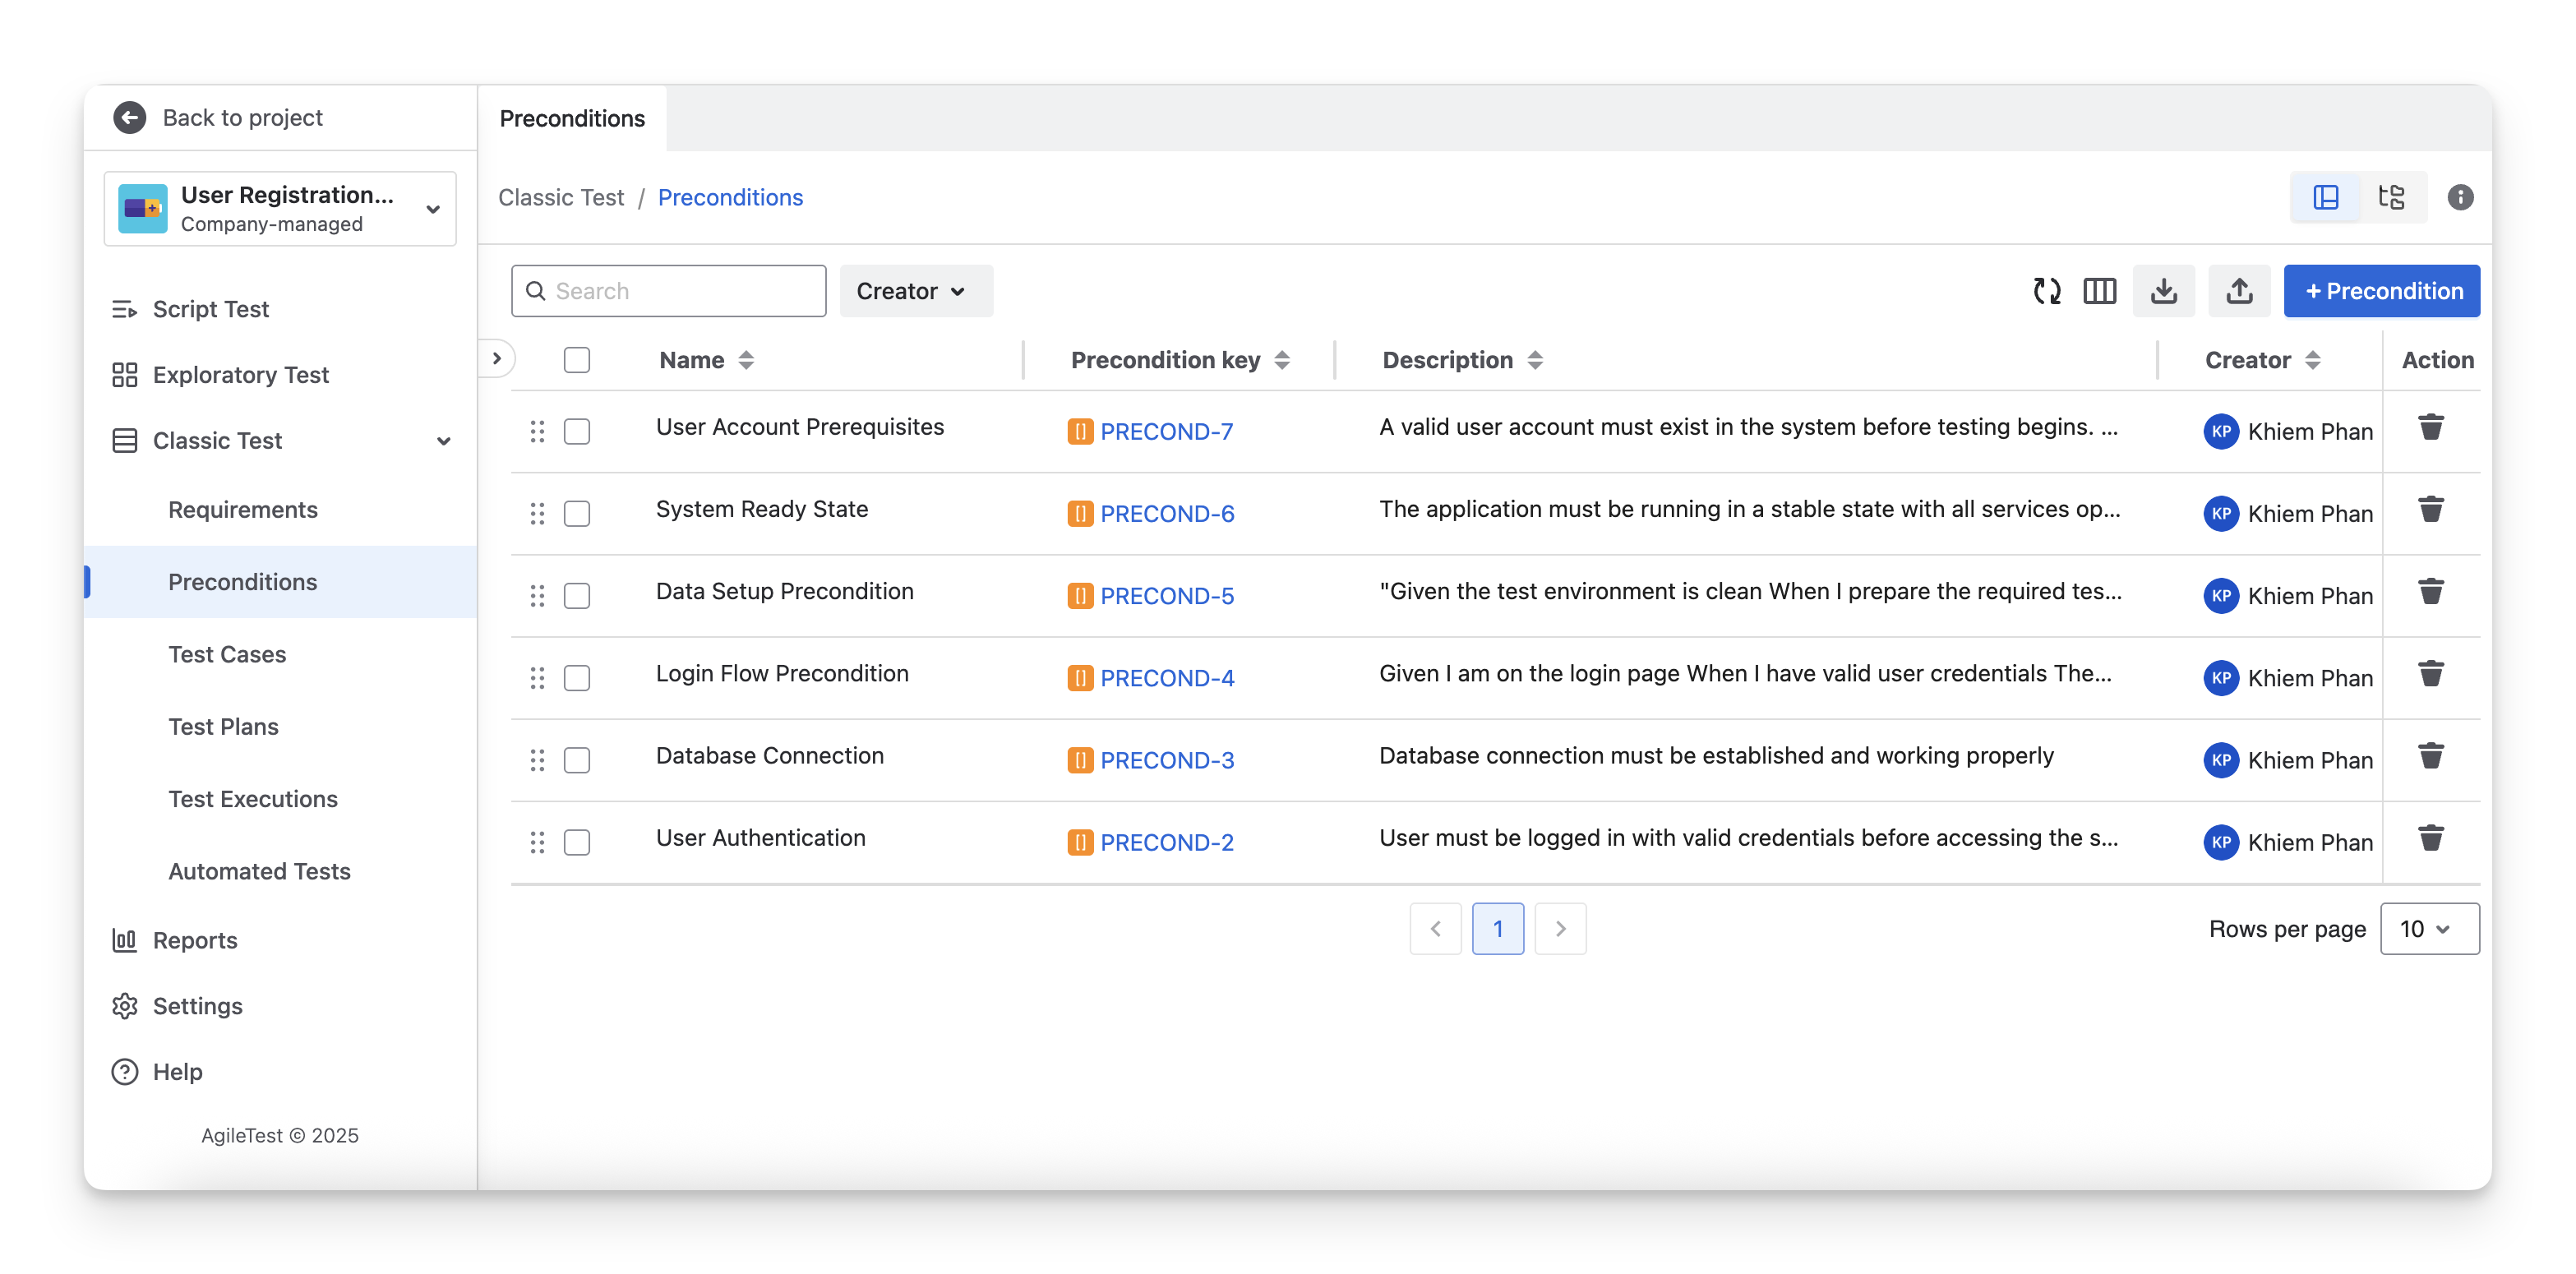Click the export upload icon
Screen dimensions: 2576x1274
[x=2239, y=291]
